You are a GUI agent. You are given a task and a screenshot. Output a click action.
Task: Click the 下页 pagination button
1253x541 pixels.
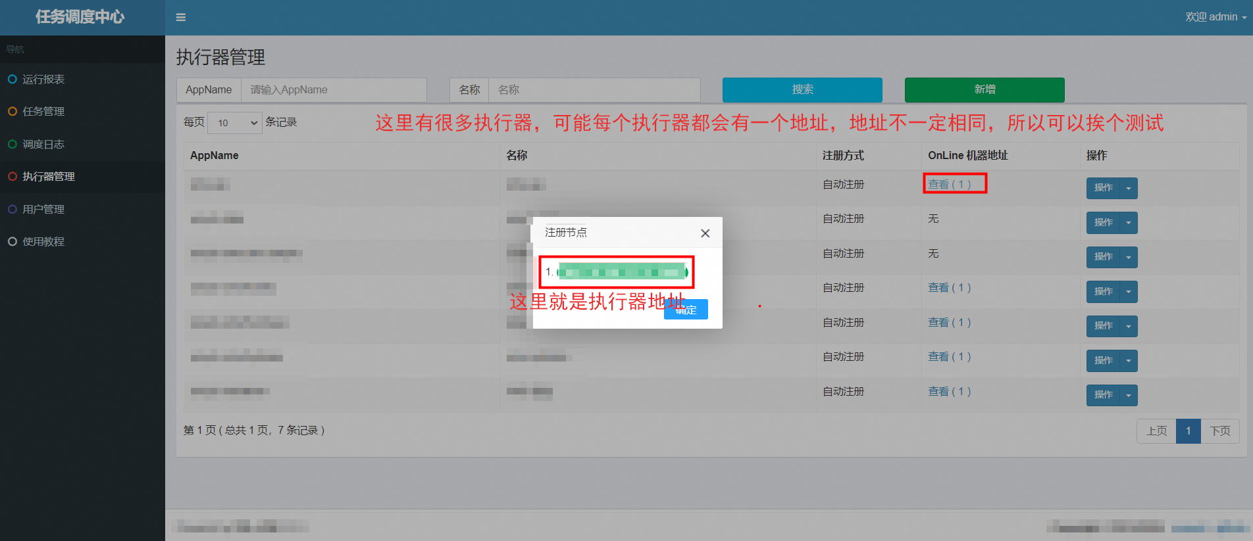coord(1220,431)
